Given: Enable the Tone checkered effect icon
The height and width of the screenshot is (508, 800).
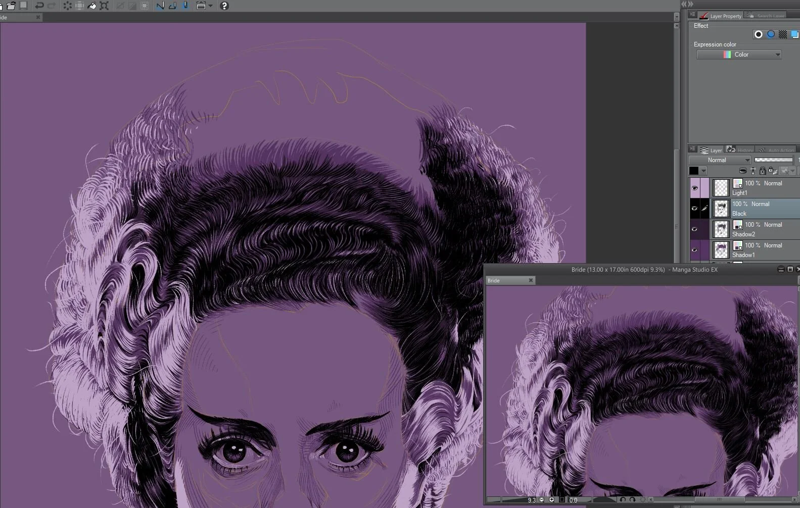Looking at the screenshot, I should (x=783, y=34).
